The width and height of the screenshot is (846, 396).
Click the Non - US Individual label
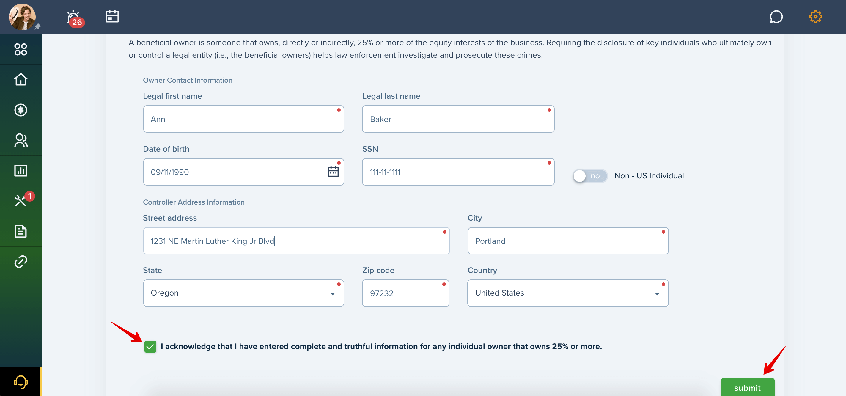[x=649, y=176]
